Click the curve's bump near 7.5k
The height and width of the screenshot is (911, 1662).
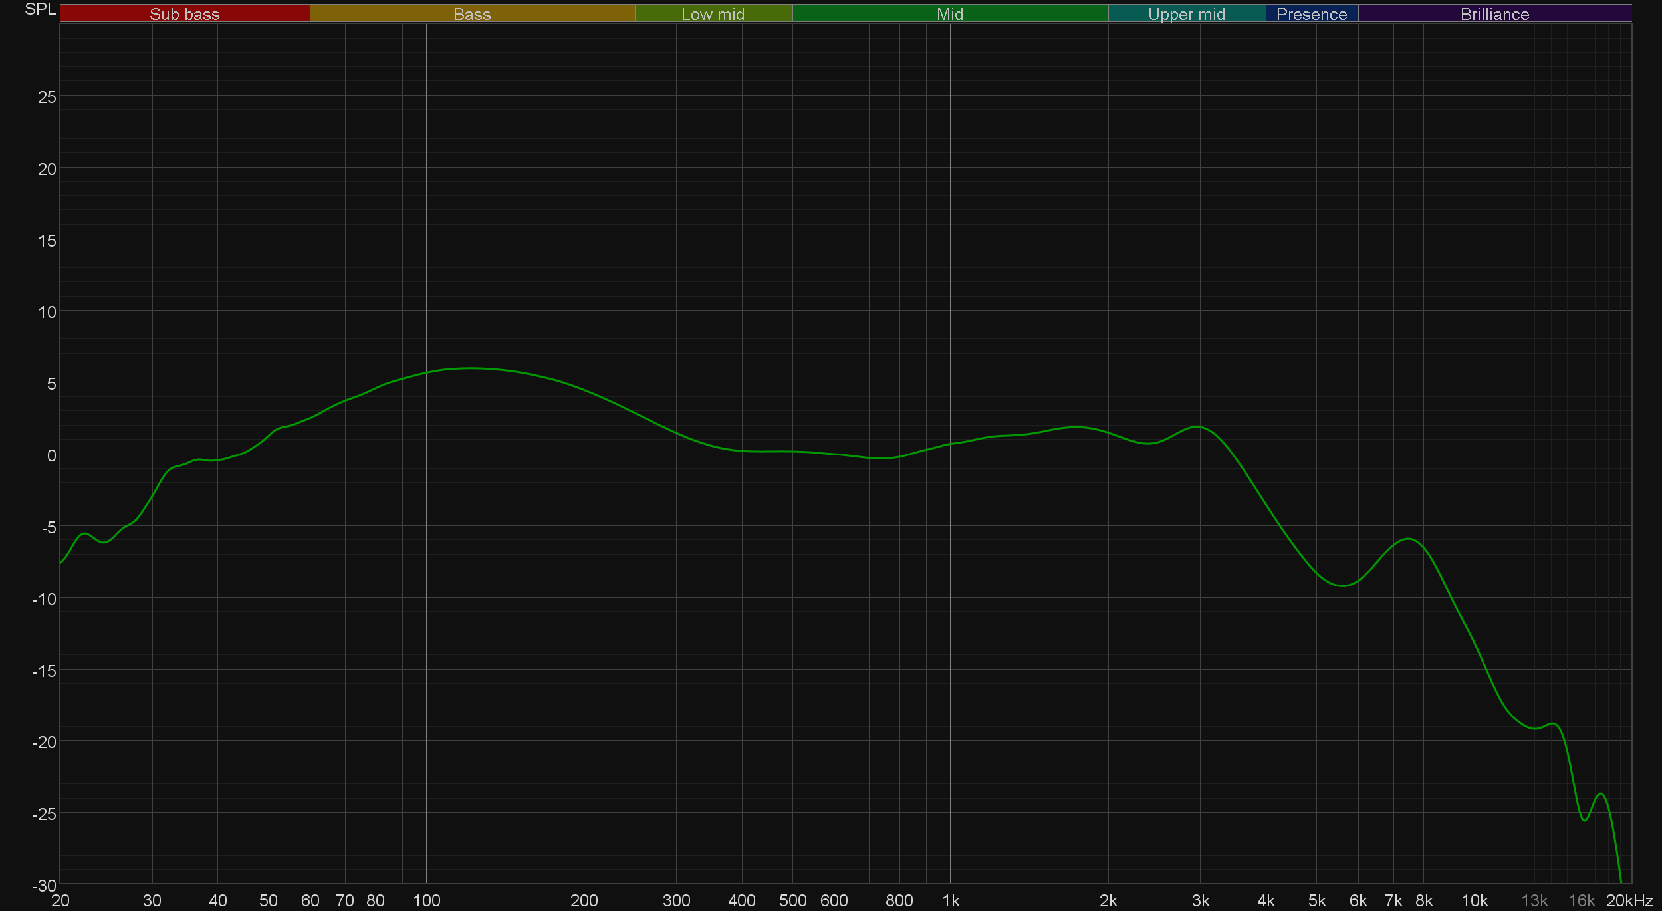pyautogui.click(x=1408, y=539)
